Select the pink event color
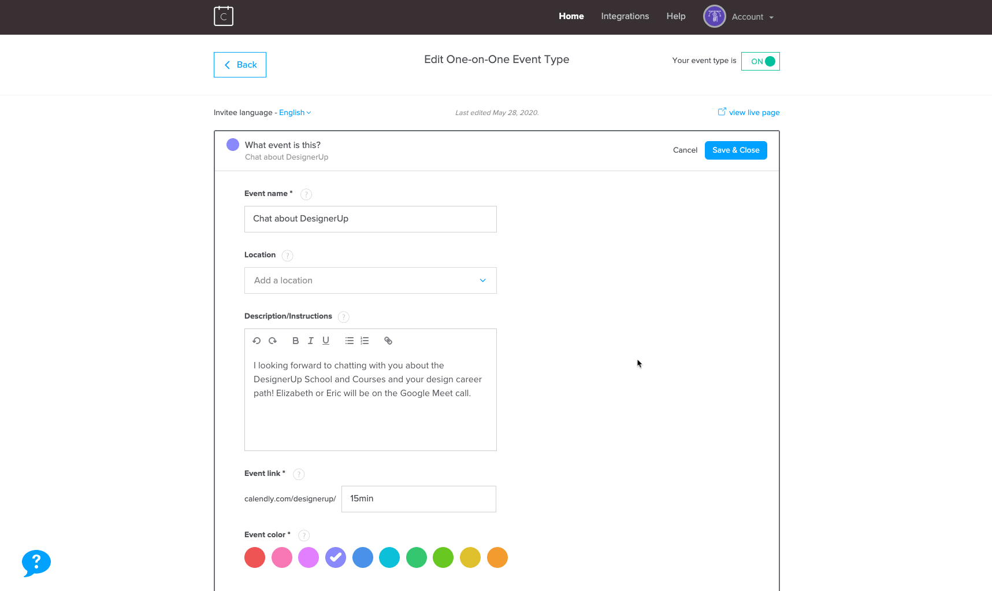This screenshot has width=992, height=591. 282,557
